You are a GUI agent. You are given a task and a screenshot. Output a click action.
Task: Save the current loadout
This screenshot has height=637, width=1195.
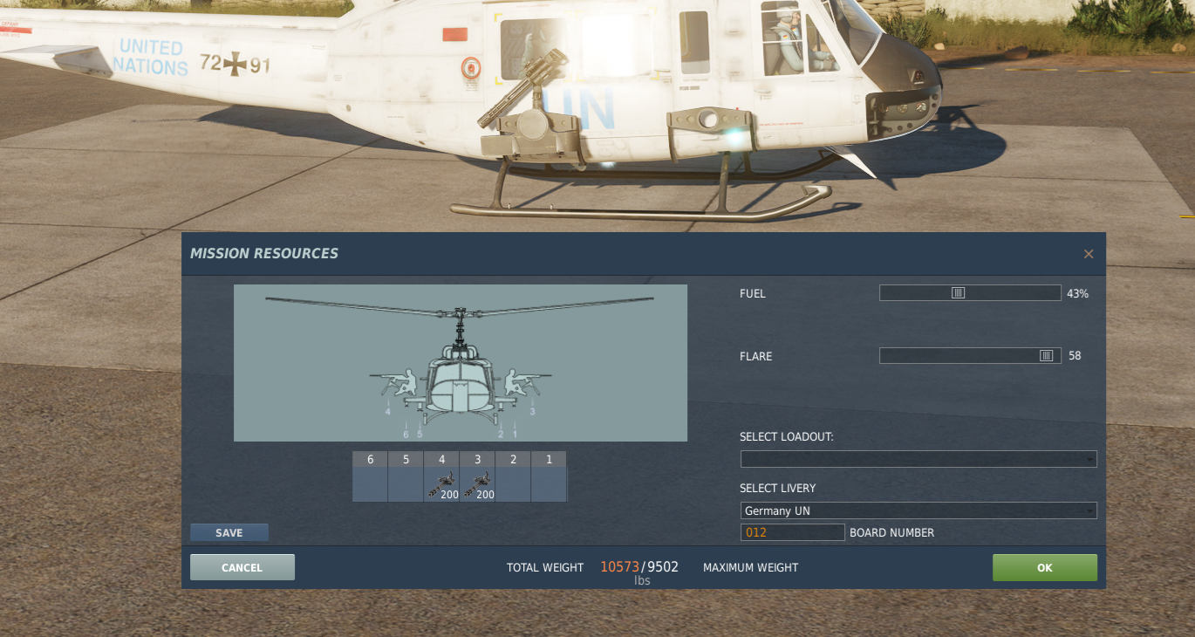(x=229, y=532)
